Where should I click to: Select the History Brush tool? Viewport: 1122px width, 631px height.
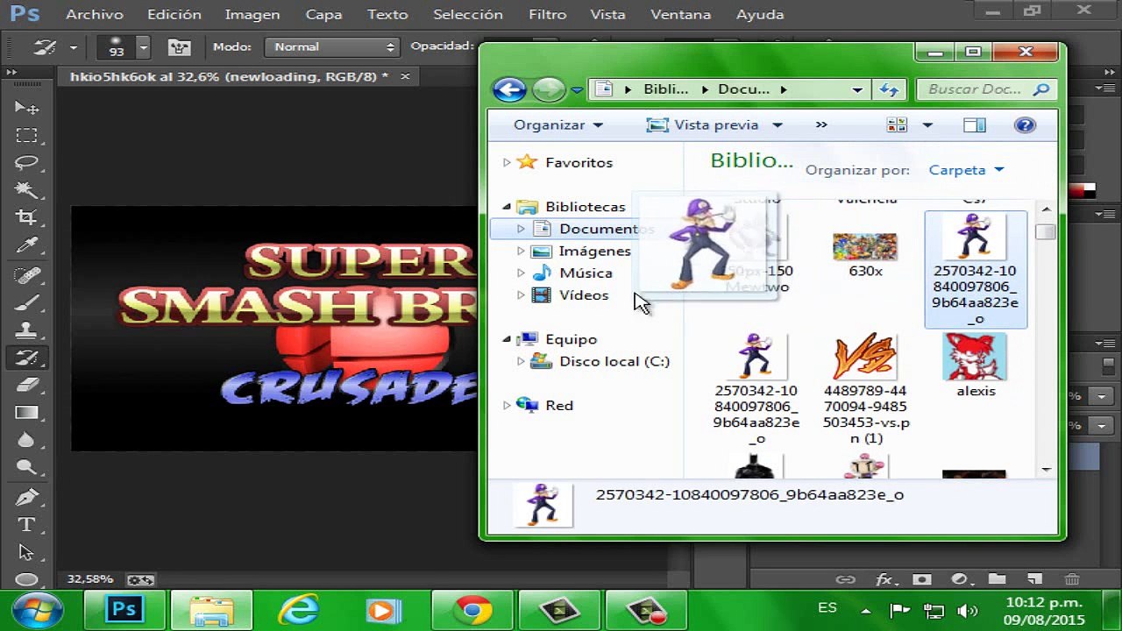(26, 358)
